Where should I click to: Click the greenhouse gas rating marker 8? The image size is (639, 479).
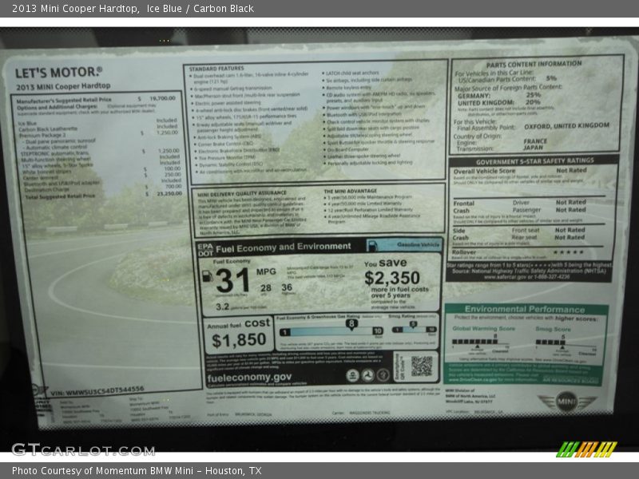[351, 325]
